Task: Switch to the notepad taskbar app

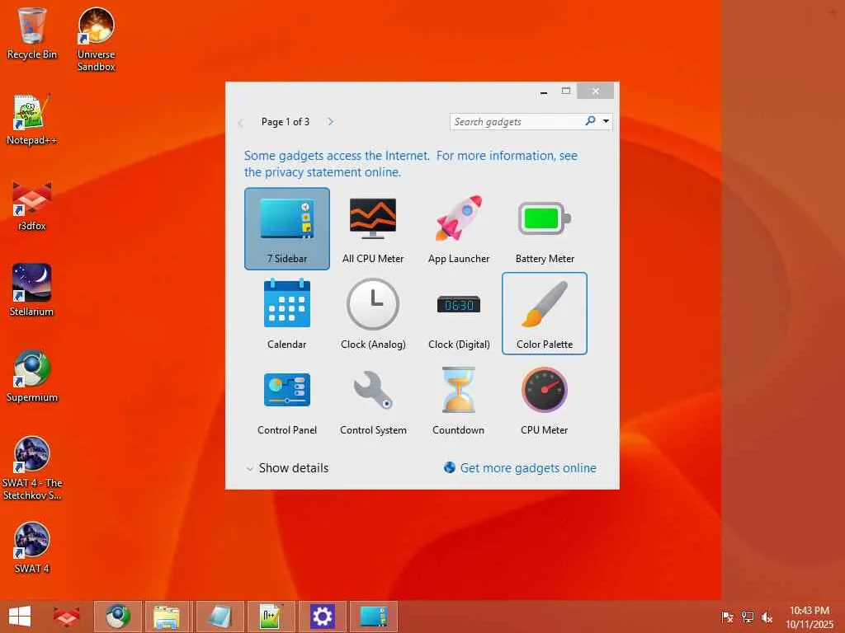Action: (220, 617)
